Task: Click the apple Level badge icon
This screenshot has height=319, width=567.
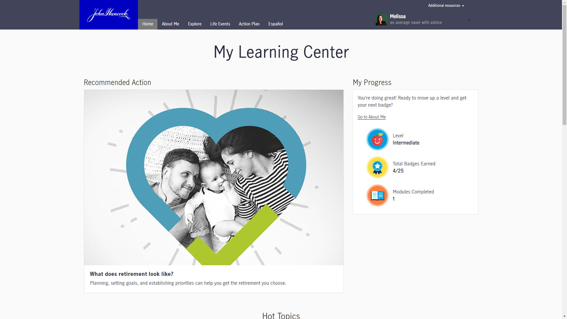Action: pos(377,139)
